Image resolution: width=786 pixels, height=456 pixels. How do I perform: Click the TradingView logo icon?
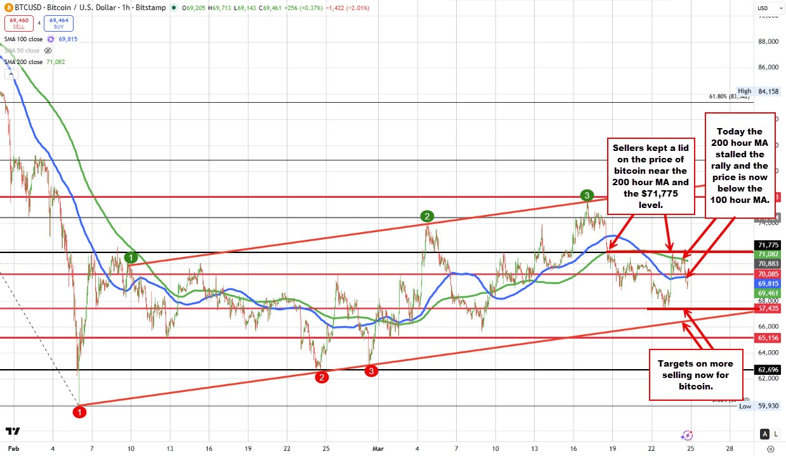tap(13, 432)
